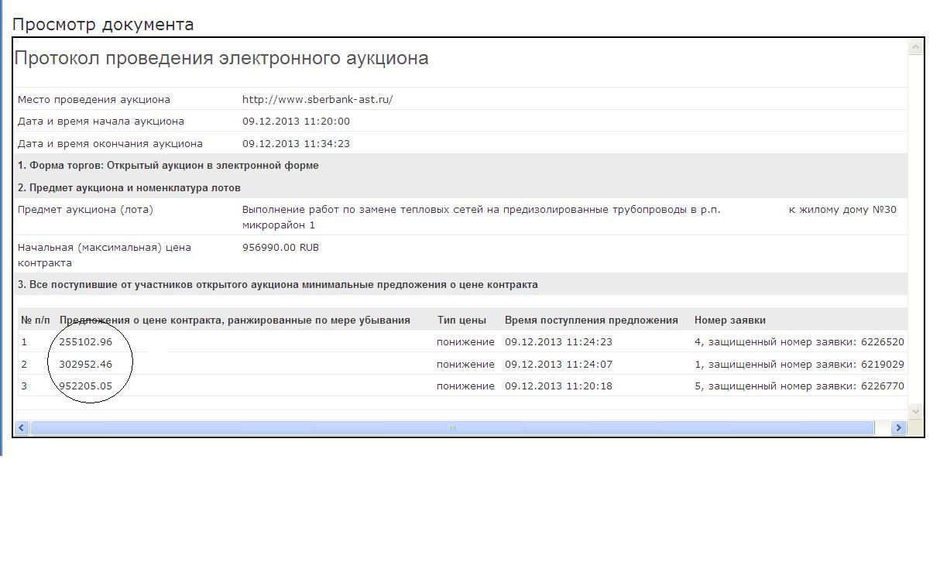Click 'понижение' in the 952205.05 row
The image size is (940, 569).
465,386
